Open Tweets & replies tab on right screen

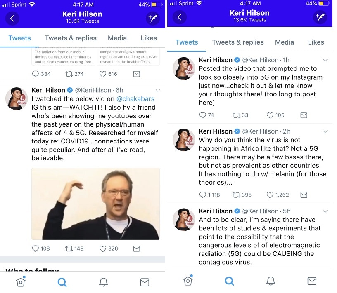pyautogui.click(x=238, y=42)
